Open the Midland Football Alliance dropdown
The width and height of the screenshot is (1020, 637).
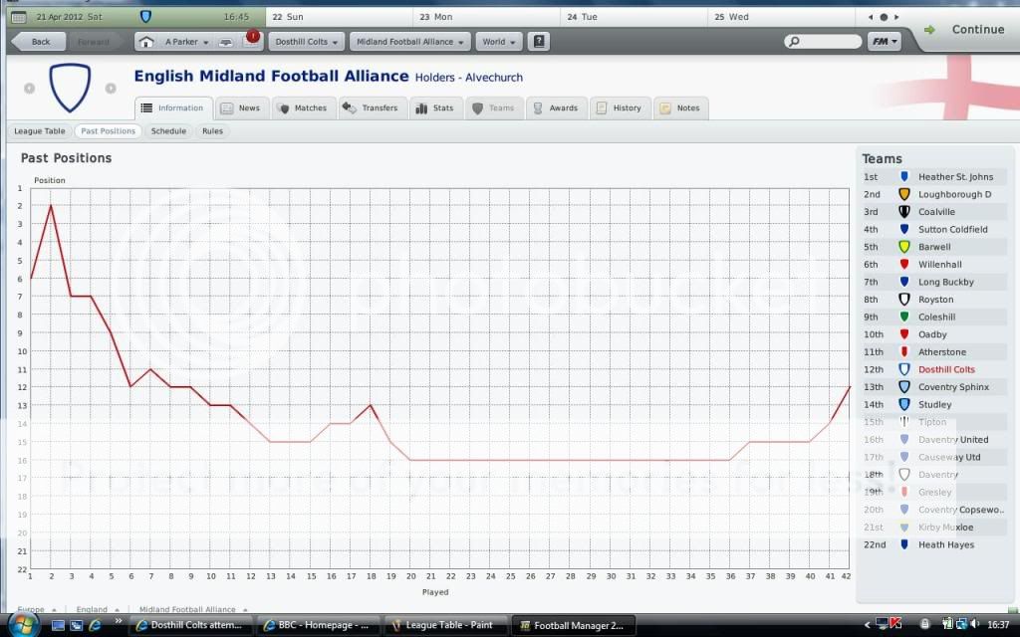point(411,42)
